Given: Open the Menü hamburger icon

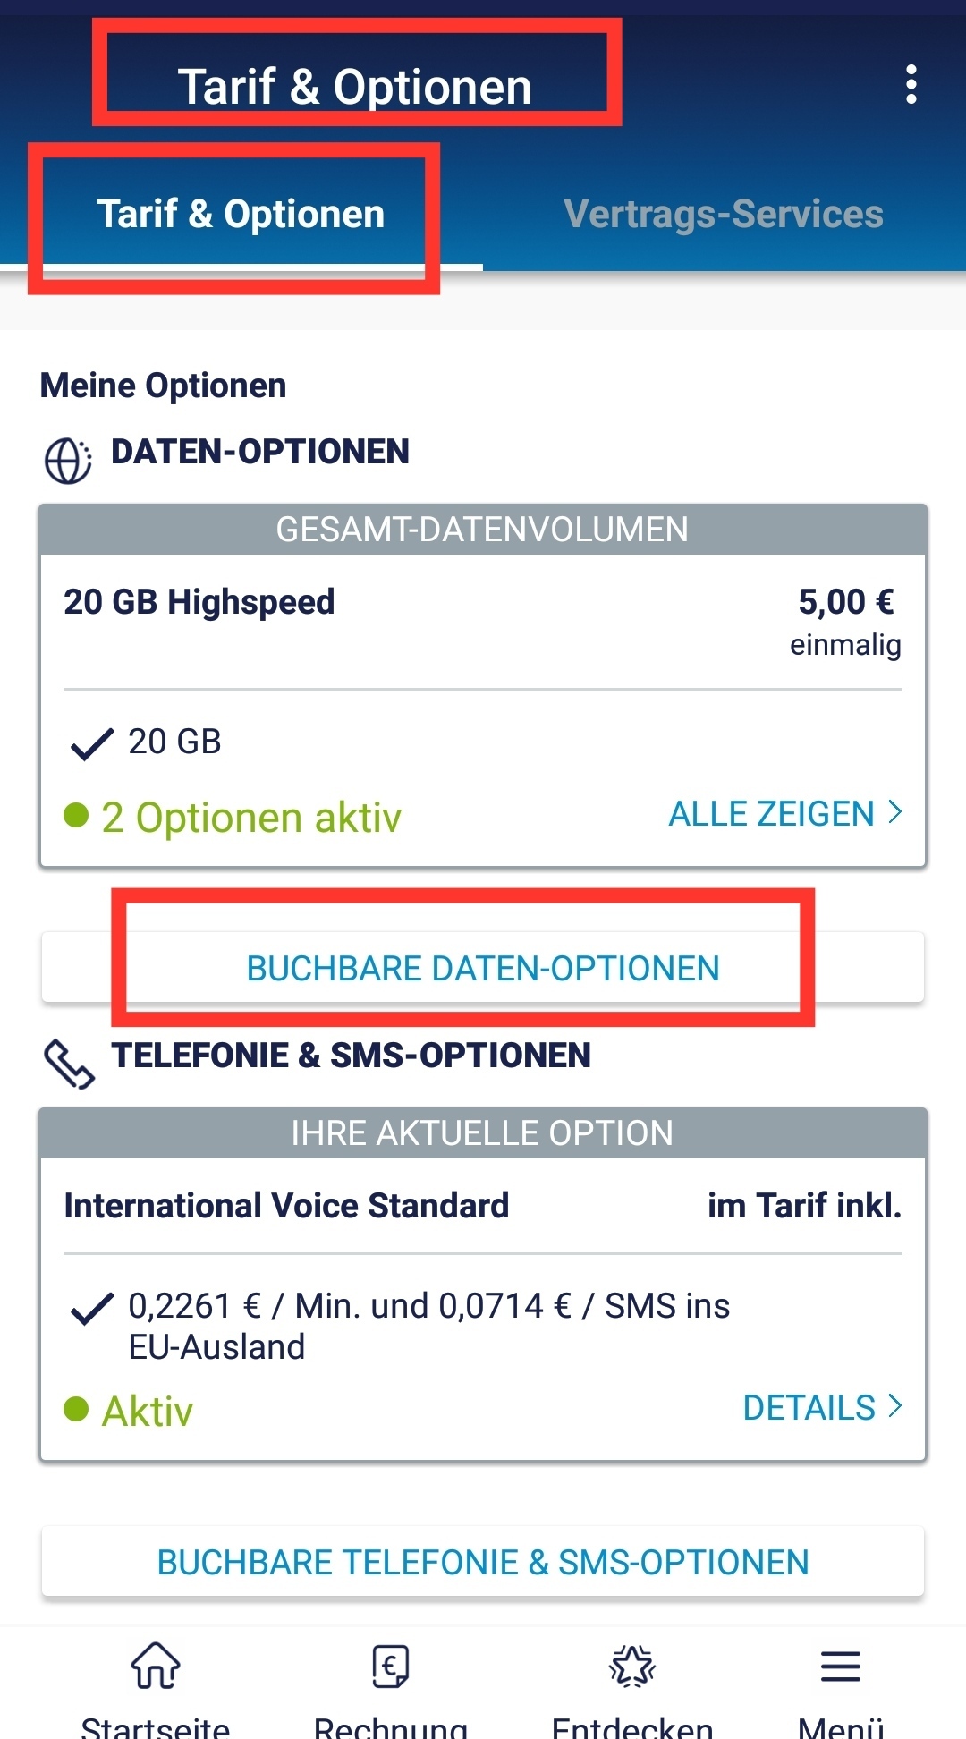Looking at the screenshot, I should tap(841, 1666).
